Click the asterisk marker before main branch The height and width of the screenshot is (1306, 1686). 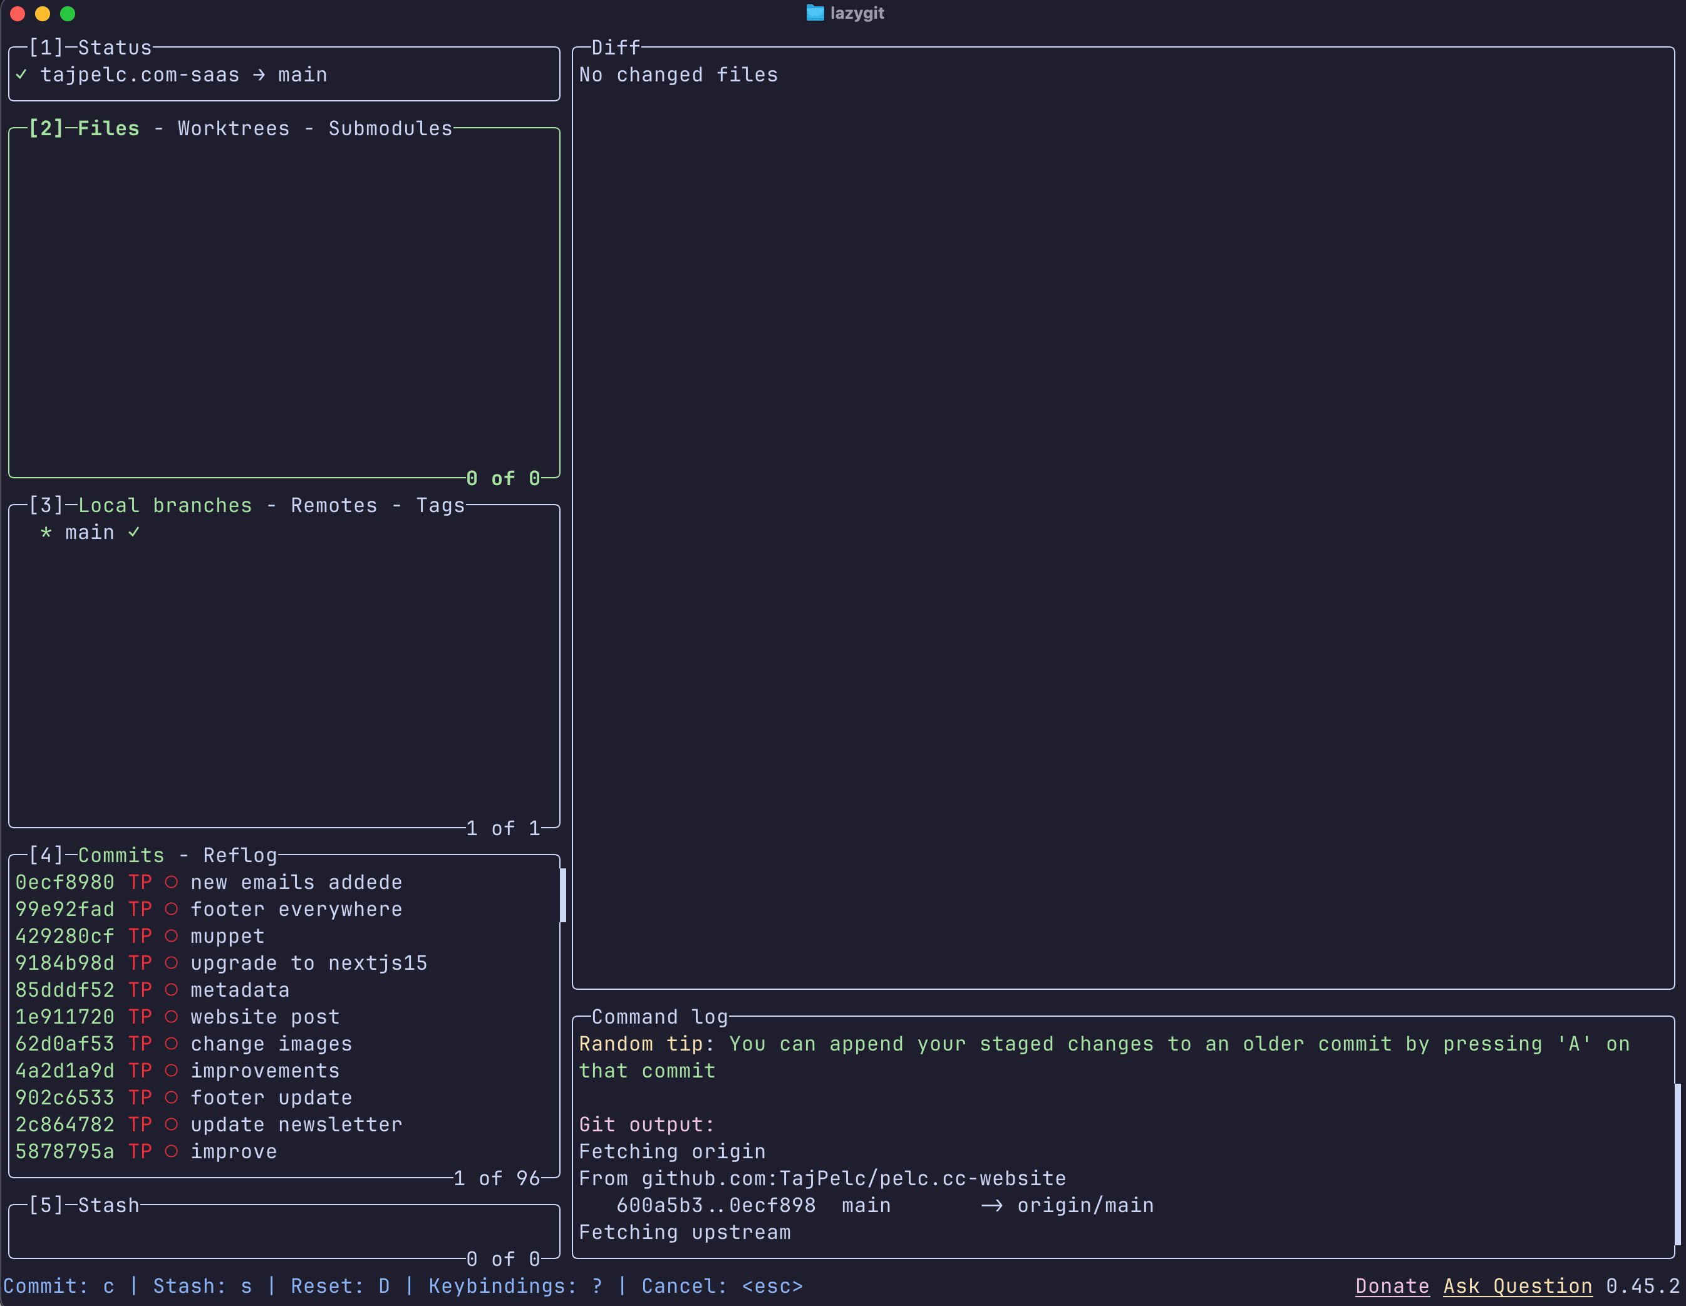pyautogui.click(x=46, y=533)
